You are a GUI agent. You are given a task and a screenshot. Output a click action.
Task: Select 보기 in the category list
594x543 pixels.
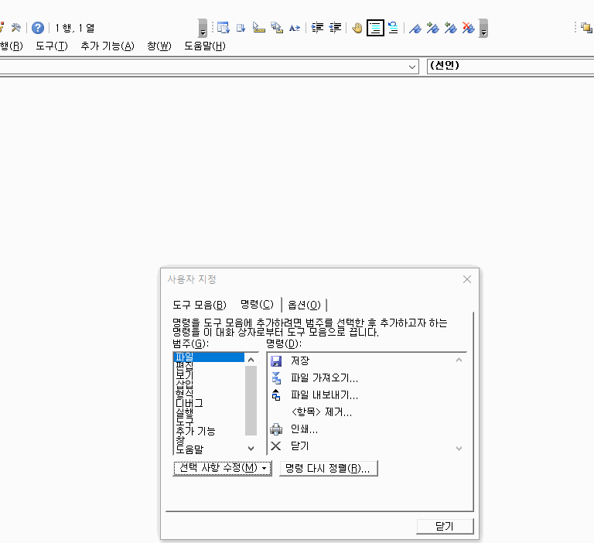pos(209,375)
